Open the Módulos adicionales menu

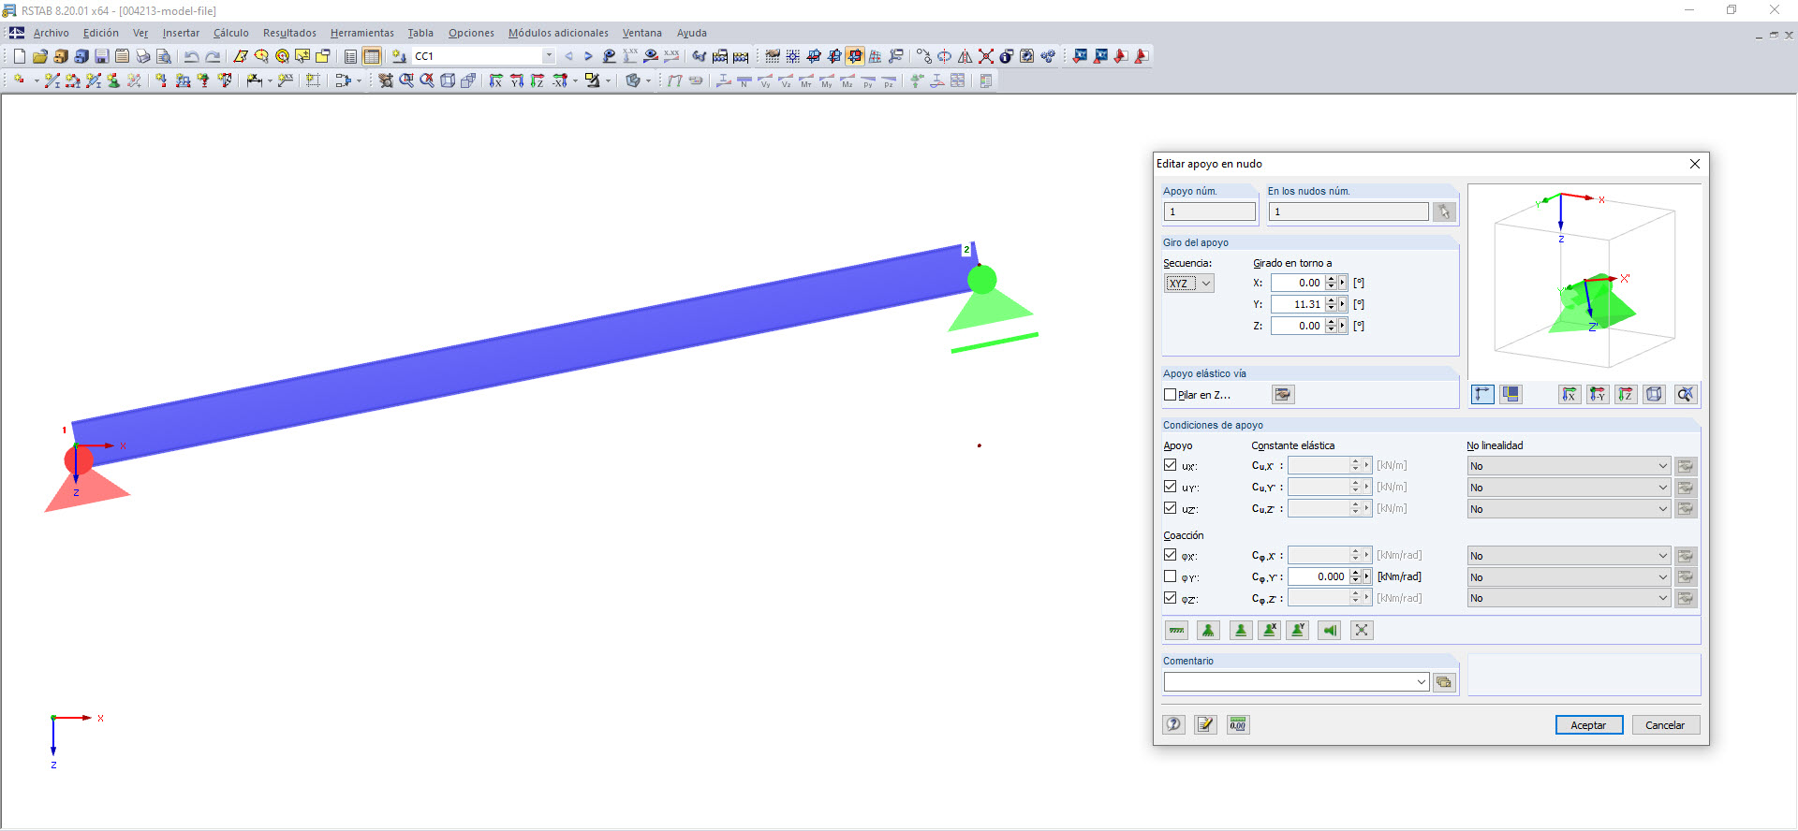pos(558,33)
